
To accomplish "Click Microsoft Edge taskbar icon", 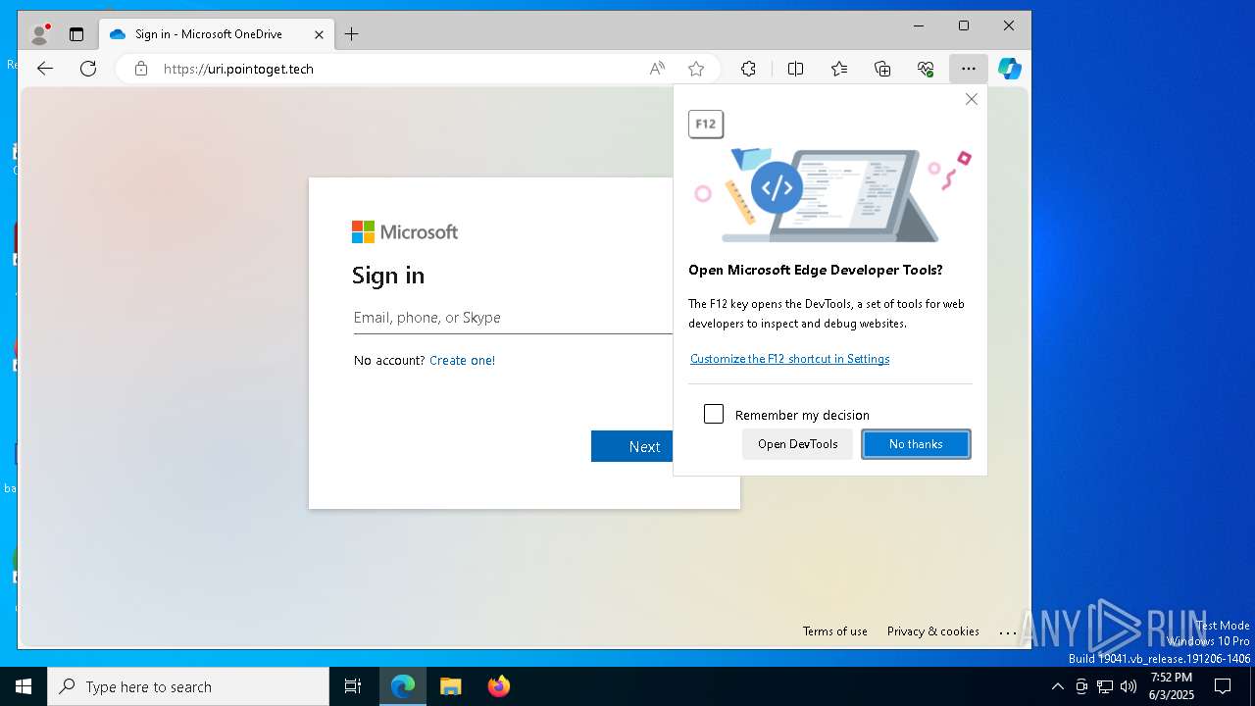I will click(403, 686).
